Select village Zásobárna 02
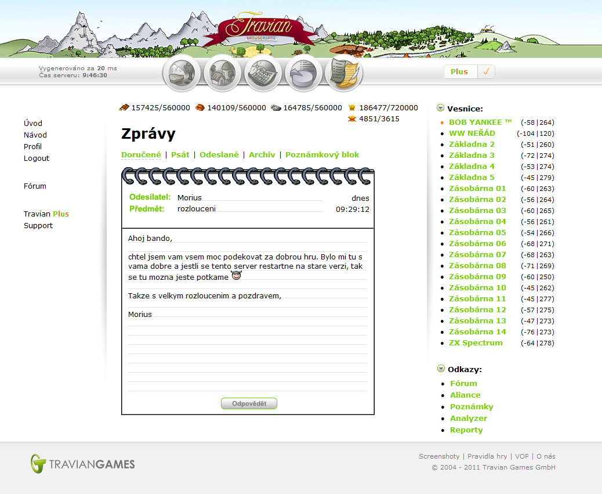This screenshot has height=494, width=602. 478,199
